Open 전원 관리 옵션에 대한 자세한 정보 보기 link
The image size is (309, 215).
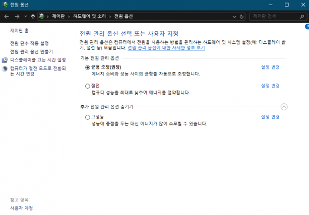166,48
